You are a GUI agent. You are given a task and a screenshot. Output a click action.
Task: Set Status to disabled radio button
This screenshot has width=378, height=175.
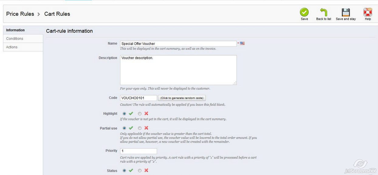140,170
